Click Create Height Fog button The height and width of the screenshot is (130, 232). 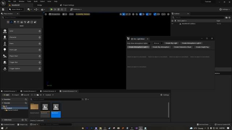[202, 47]
